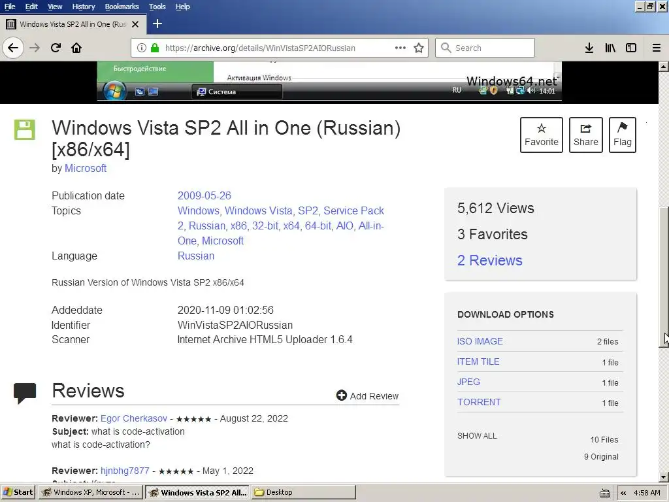Image resolution: width=669 pixels, height=502 pixels.
Task: Show site information icon in address bar
Action: 142,48
